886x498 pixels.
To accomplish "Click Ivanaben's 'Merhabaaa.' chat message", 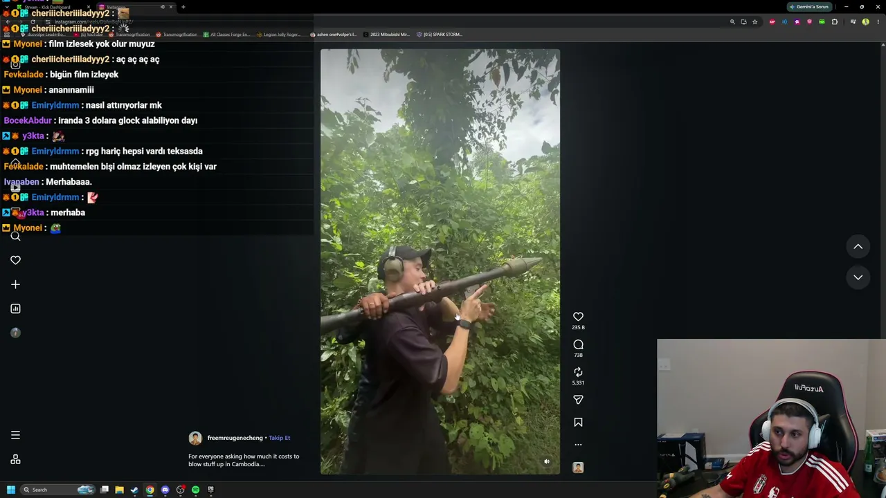I will pos(69,182).
